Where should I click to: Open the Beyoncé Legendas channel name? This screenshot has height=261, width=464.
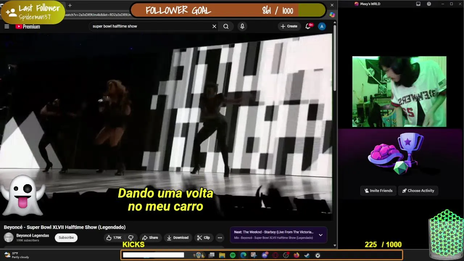pyautogui.click(x=33, y=236)
